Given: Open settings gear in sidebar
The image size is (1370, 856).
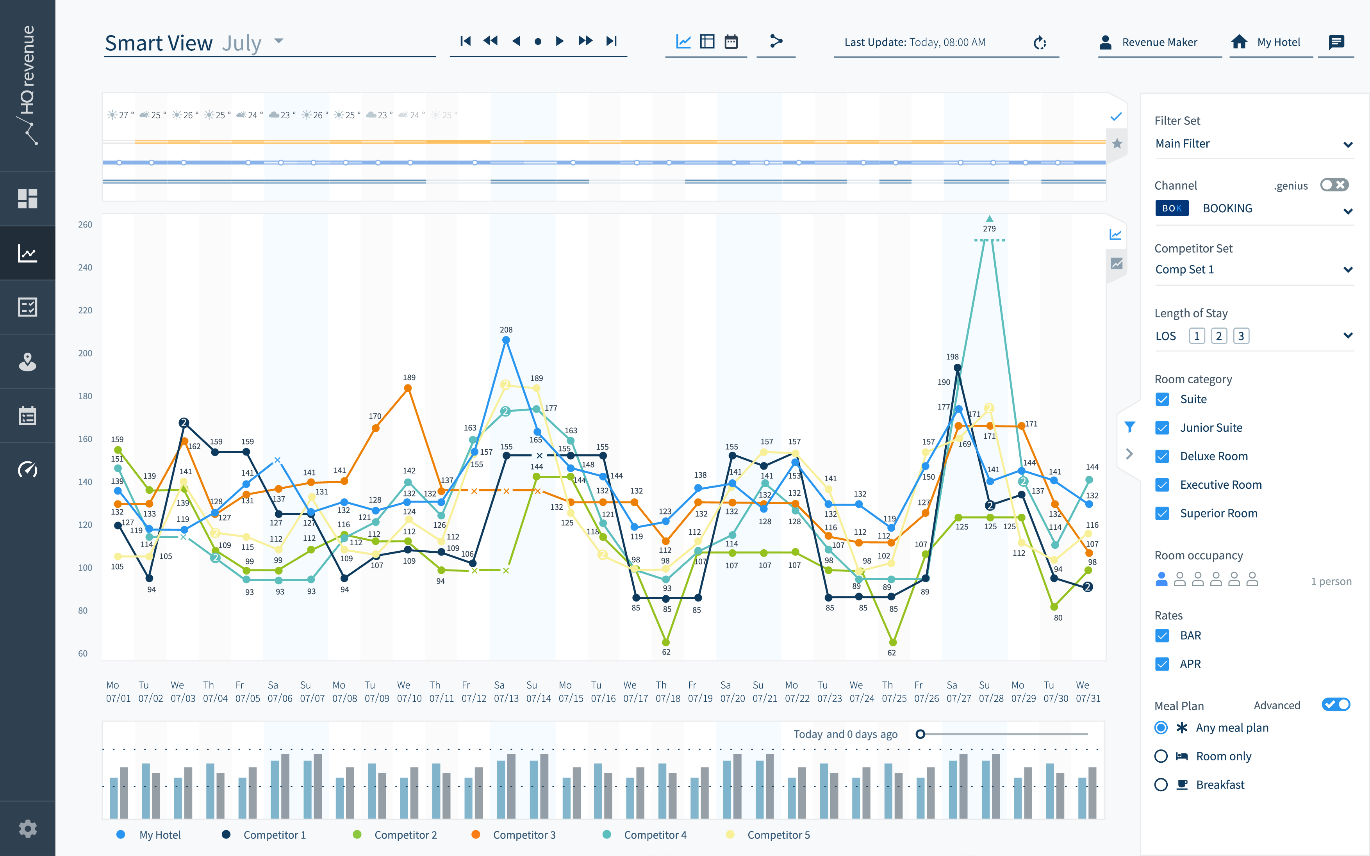Looking at the screenshot, I should (27, 829).
